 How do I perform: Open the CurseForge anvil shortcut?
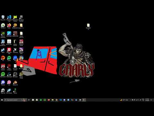tap(15, 51)
